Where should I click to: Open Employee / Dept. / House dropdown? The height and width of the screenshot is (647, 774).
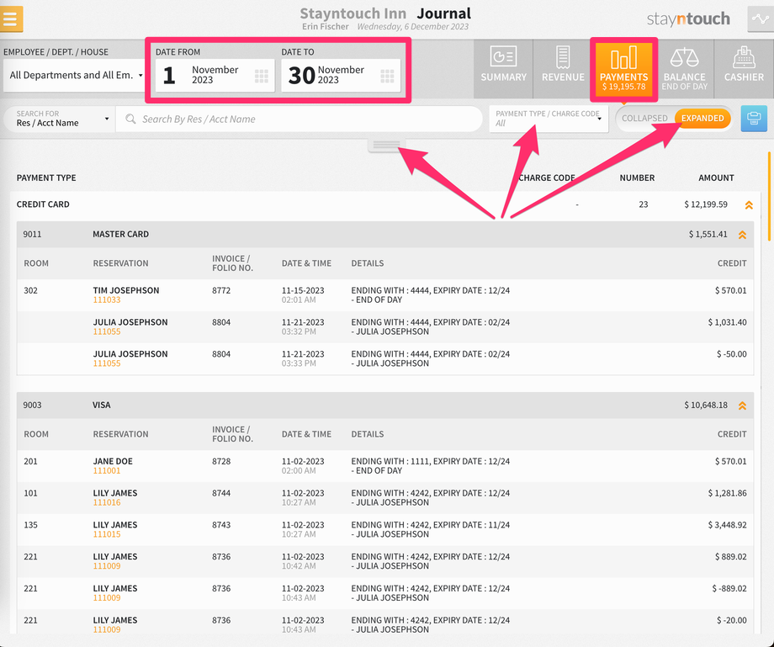[74, 75]
